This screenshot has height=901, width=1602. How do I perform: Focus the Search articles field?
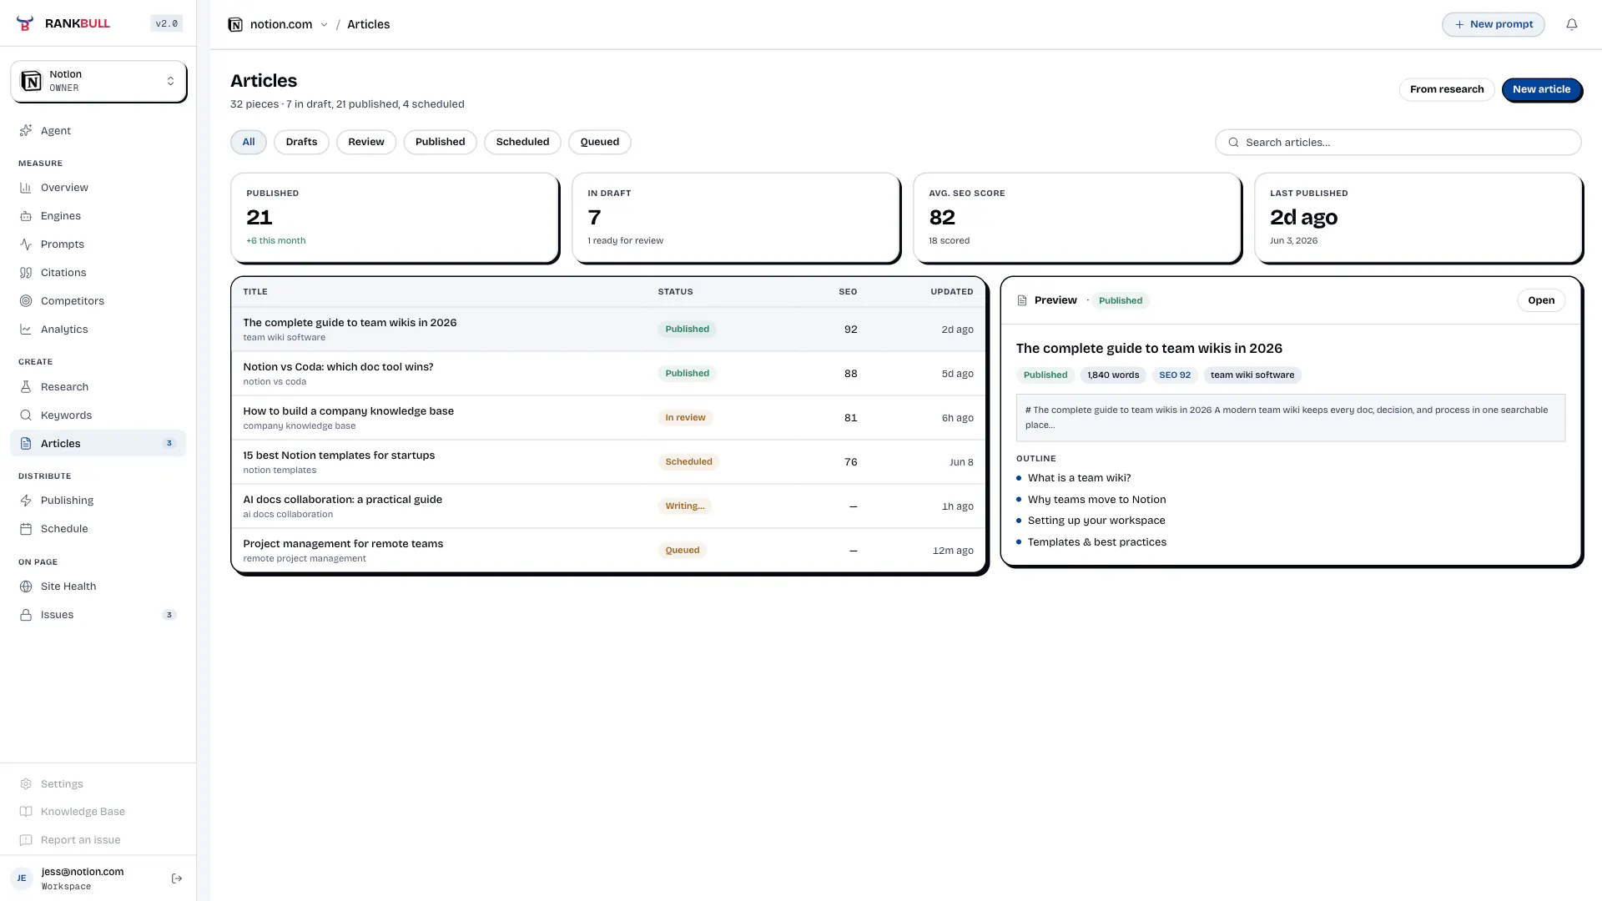click(x=1398, y=143)
